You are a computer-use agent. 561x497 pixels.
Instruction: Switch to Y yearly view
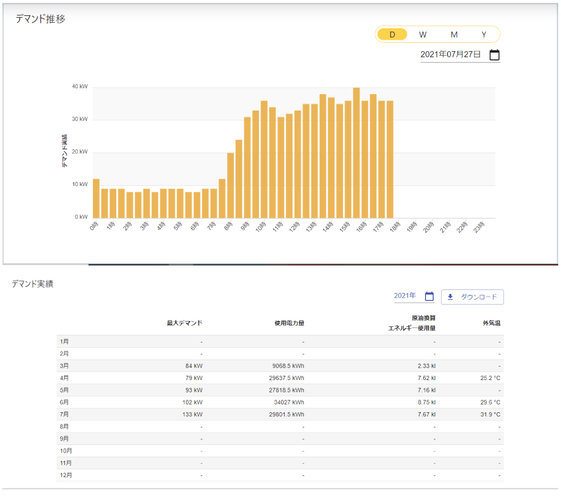click(484, 34)
